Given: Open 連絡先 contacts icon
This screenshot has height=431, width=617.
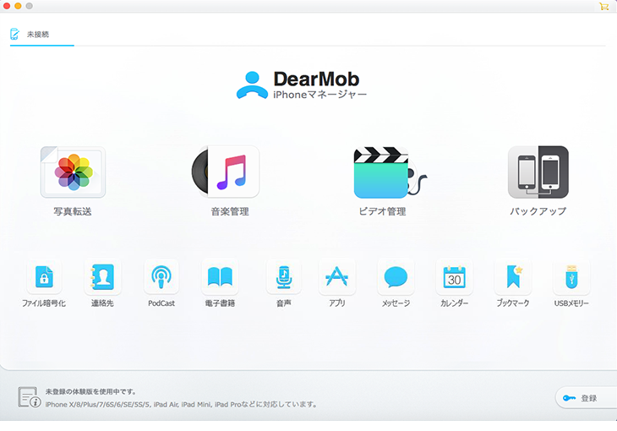Looking at the screenshot, I should pyautogui.click(x=103, y=276).
